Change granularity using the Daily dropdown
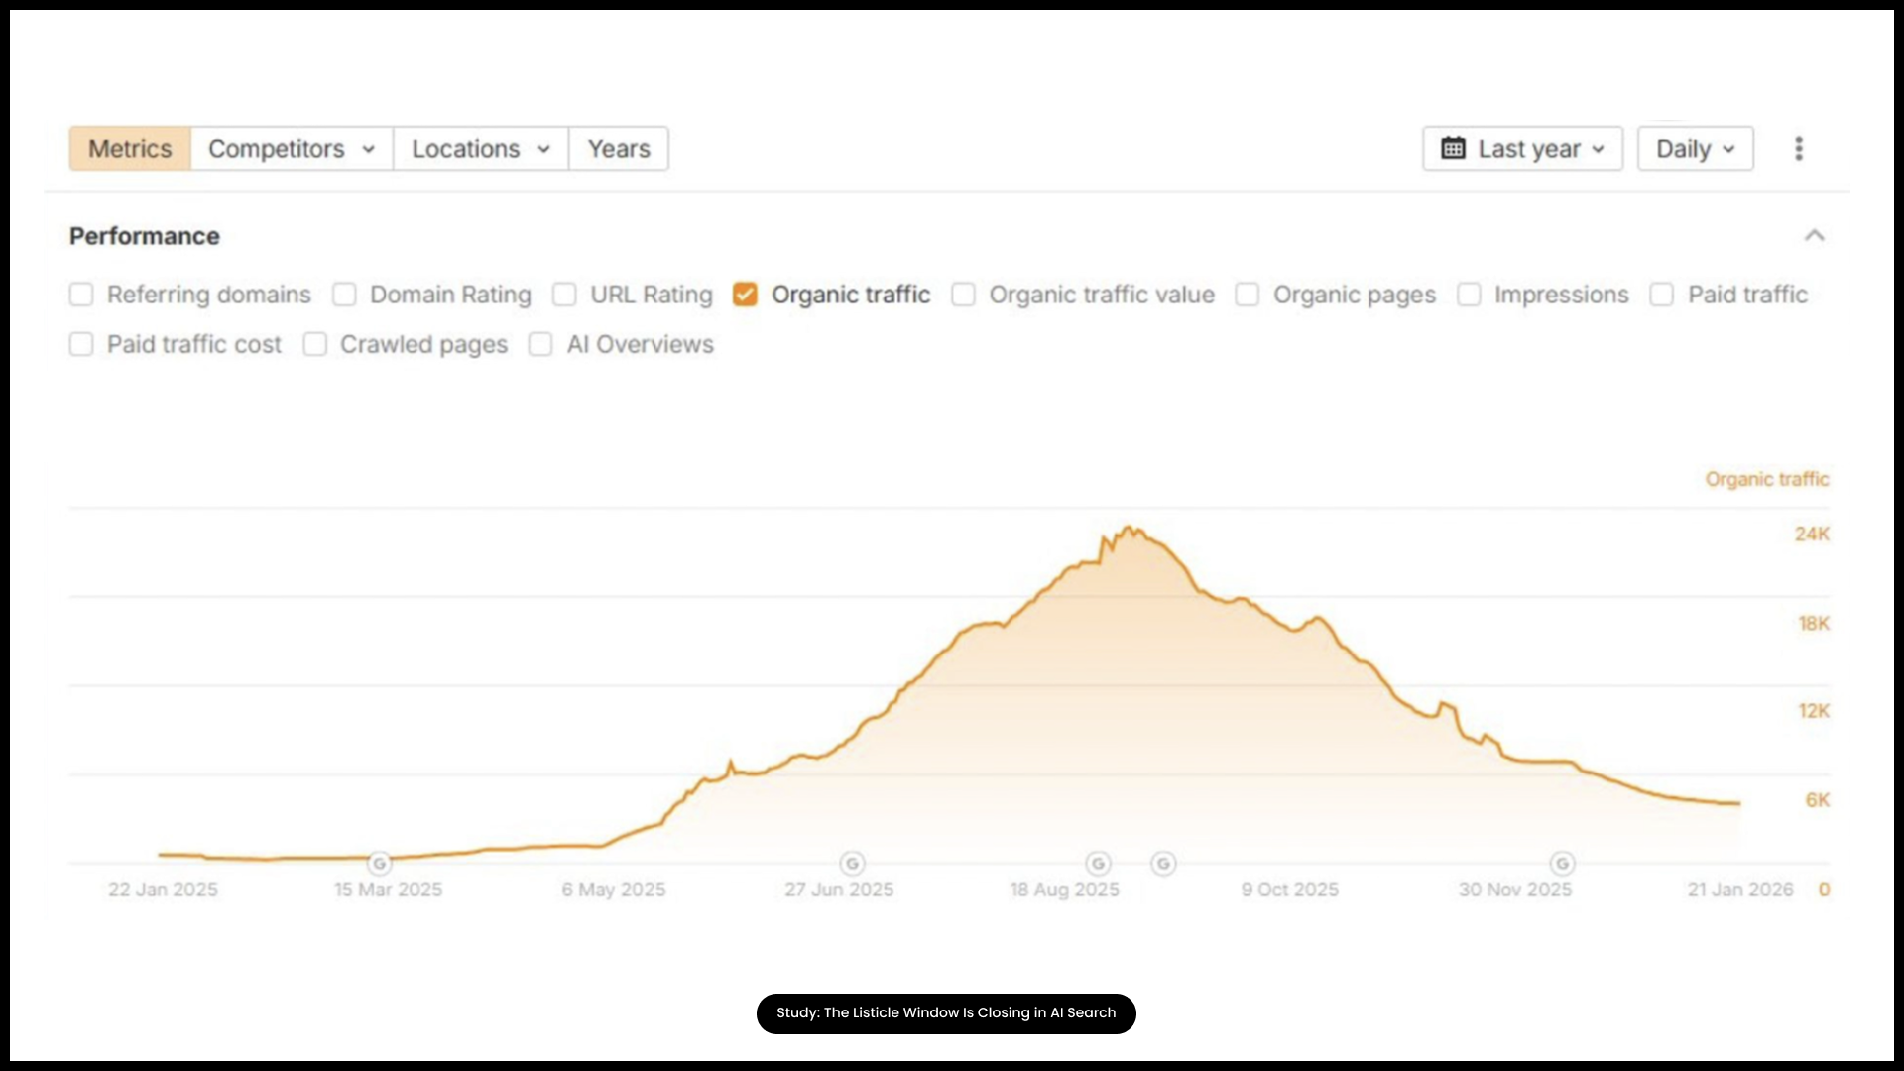The height and width of the screenshot is (1071, 1904). click(1694, 148)
